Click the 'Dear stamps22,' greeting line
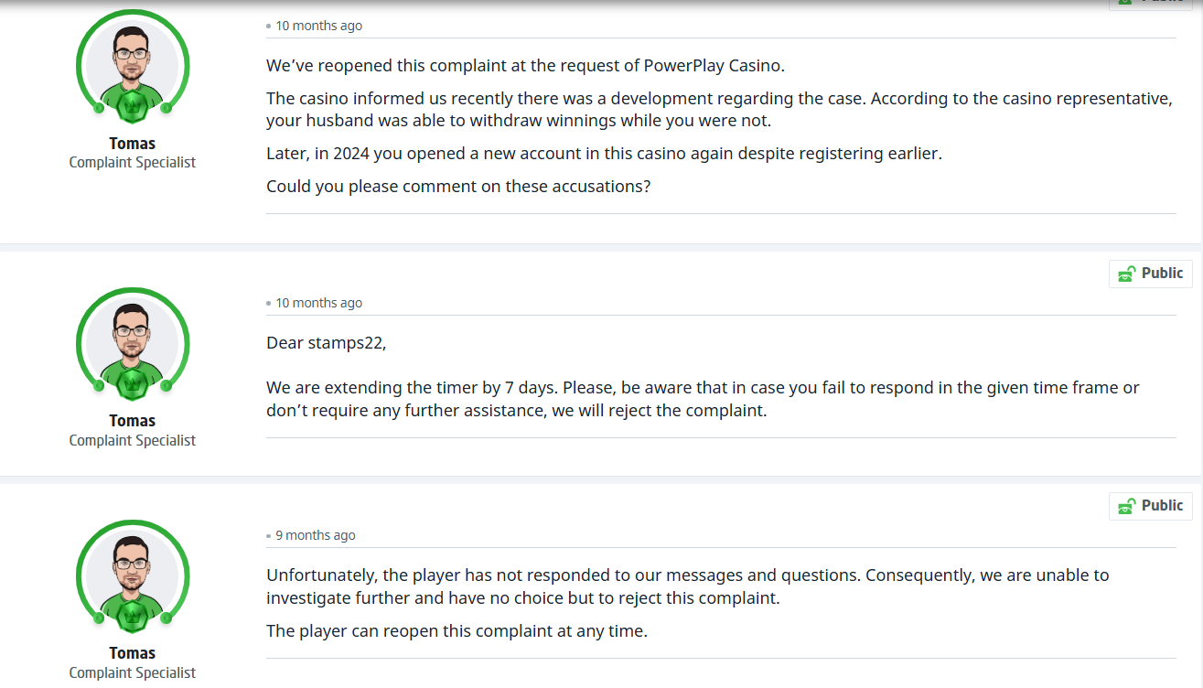The width and height of the screenshot is (1203, 688). 327,343
